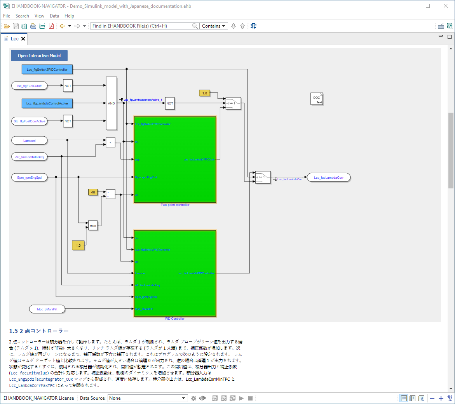The width and height of the screenshot is (455, 404).
Task: Open the Contains search mode dropdown
Action: (x=213, y=26)
